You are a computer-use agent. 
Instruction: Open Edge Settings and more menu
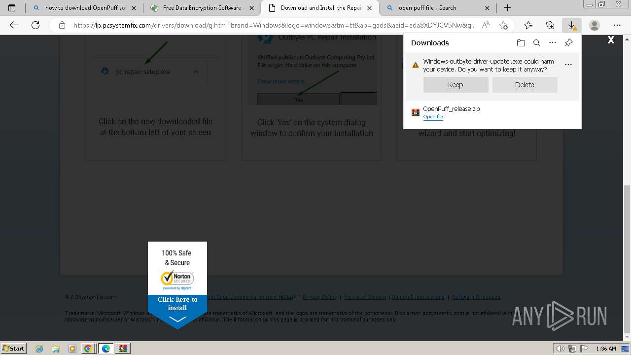[617, 25]
